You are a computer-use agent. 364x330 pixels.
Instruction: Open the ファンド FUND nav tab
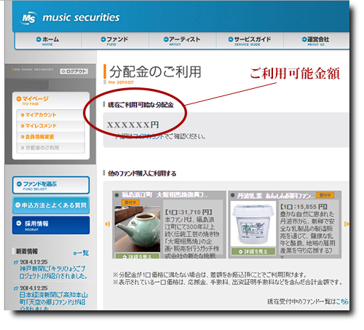[x=114, y=41]
